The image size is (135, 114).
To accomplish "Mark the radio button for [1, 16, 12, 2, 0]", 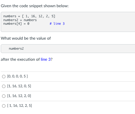I will pyautogui.click(x=4, y=96).
